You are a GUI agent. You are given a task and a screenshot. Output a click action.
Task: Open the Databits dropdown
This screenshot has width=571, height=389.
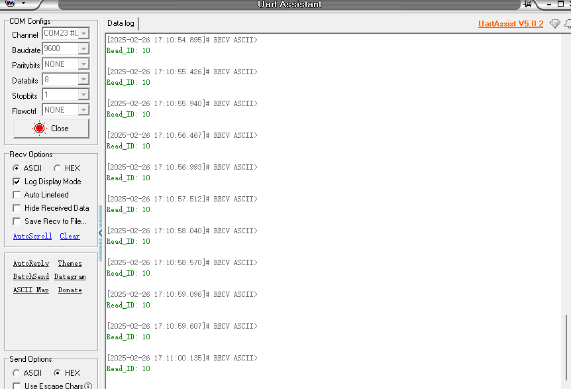pos(83,80)
